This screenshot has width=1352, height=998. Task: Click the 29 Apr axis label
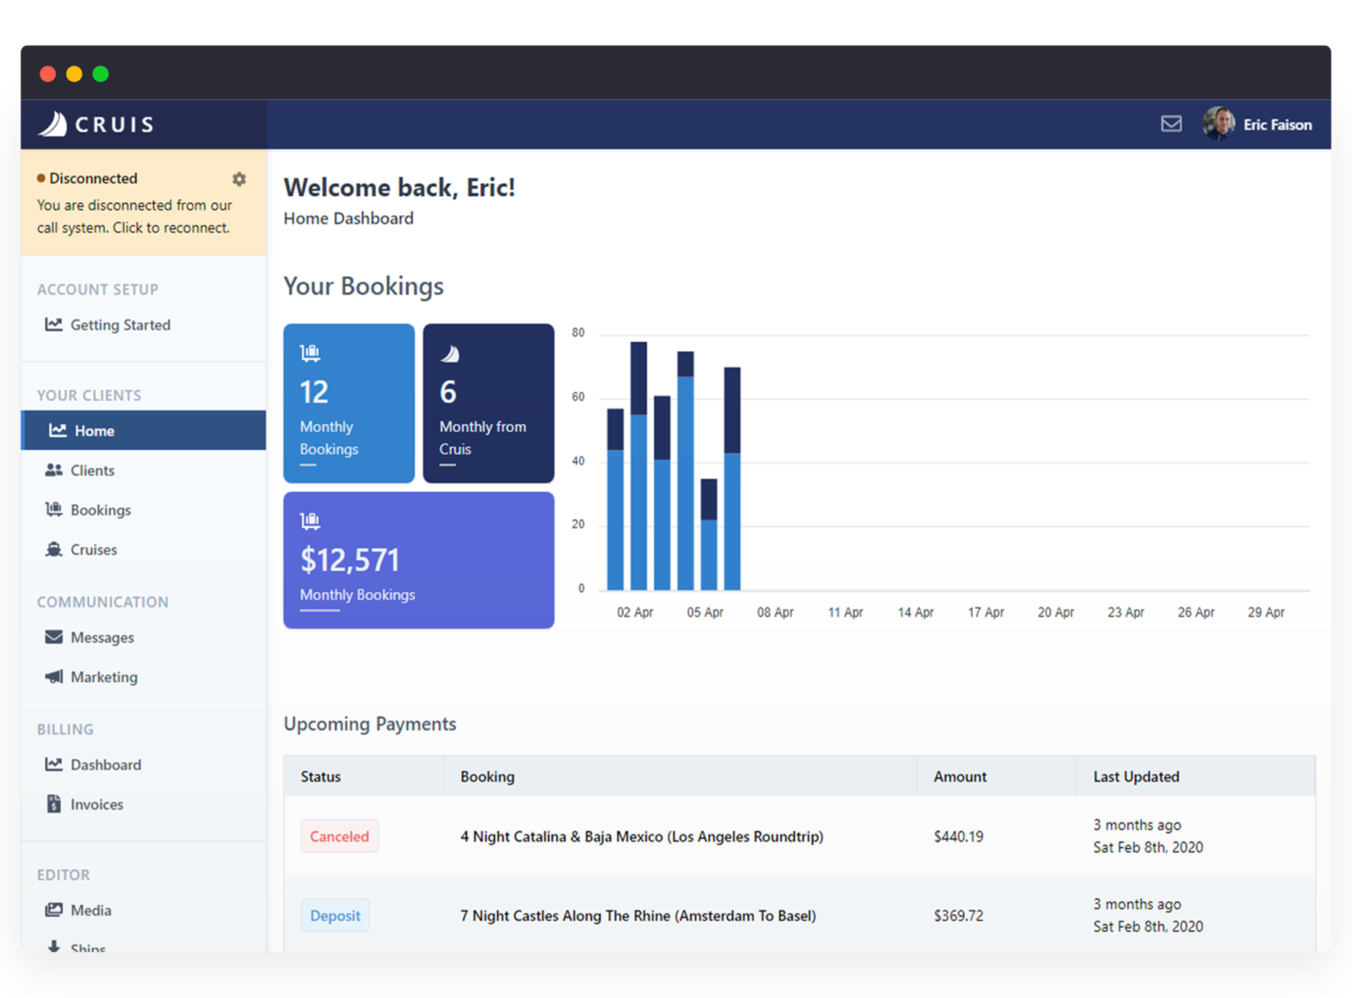pyautogui.click(x=1266, y=613)
